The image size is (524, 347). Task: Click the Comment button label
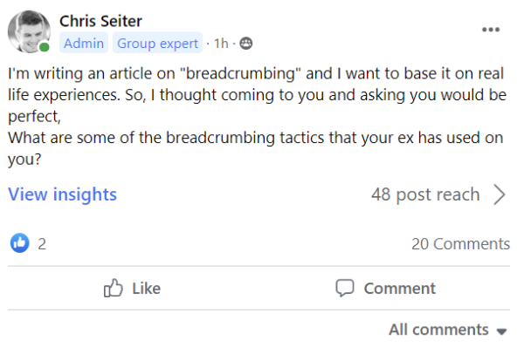coord(400,289)
